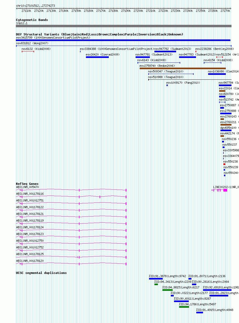Open variant nsv6132 (Kidd2008) label
Image resolution: width=239 pixels, height=323 pixels.
coord(36,49)
